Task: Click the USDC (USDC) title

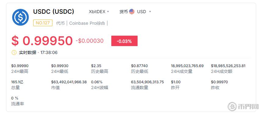Action: click(x=54, y=12)
